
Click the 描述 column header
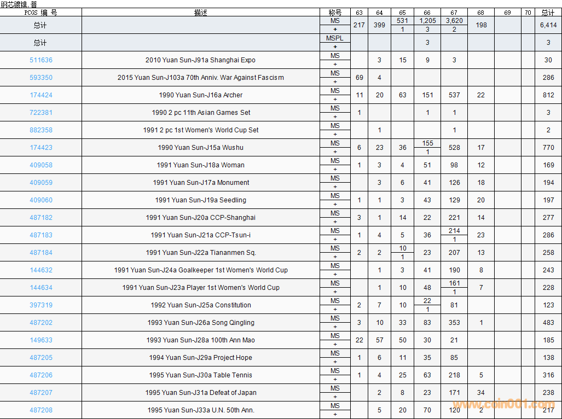tap(201, 13)
